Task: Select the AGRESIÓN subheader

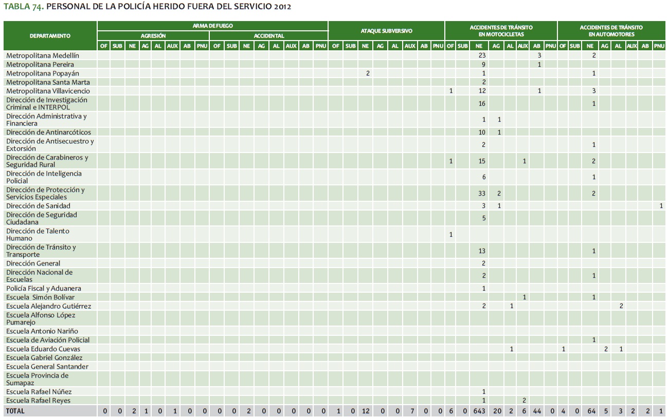Action: [x=153, y=36]
